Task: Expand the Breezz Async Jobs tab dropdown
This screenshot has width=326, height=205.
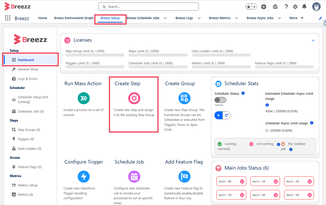Action: (280, 18)
